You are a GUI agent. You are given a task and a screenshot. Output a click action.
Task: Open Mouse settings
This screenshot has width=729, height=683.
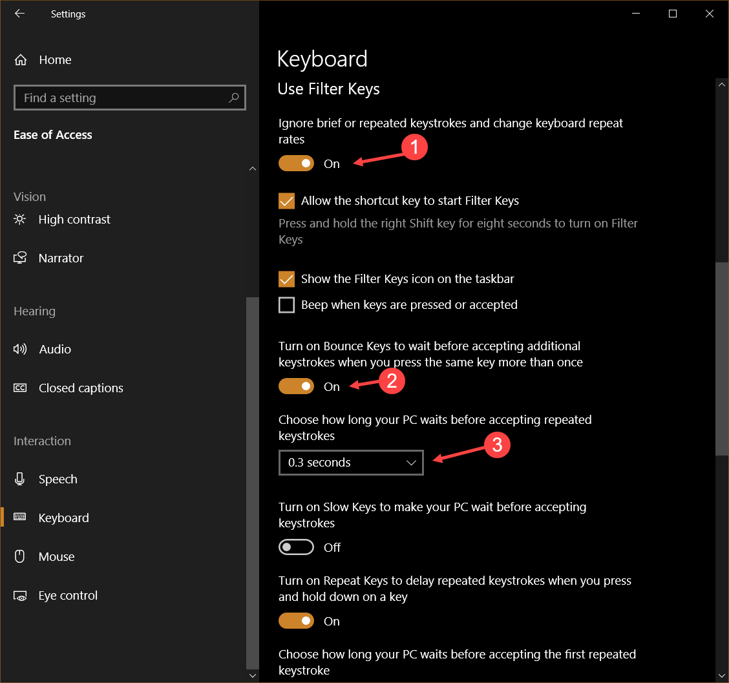(x=56, y=556)
